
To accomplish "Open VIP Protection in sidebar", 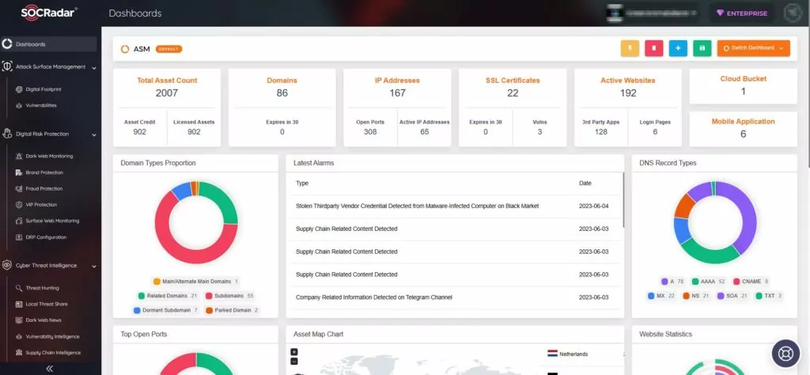I will [x=41, y=205].
